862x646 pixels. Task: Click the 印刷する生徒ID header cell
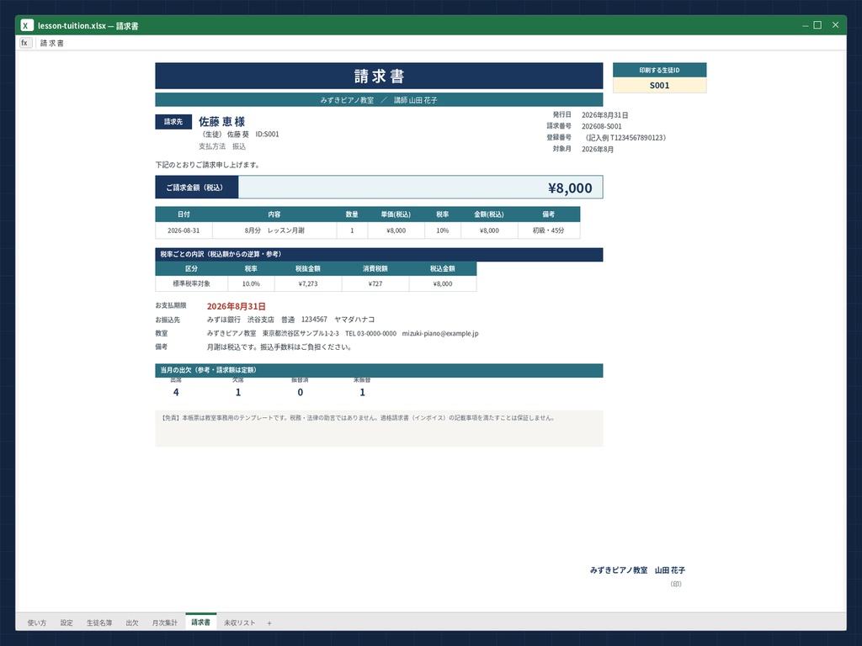660,71
